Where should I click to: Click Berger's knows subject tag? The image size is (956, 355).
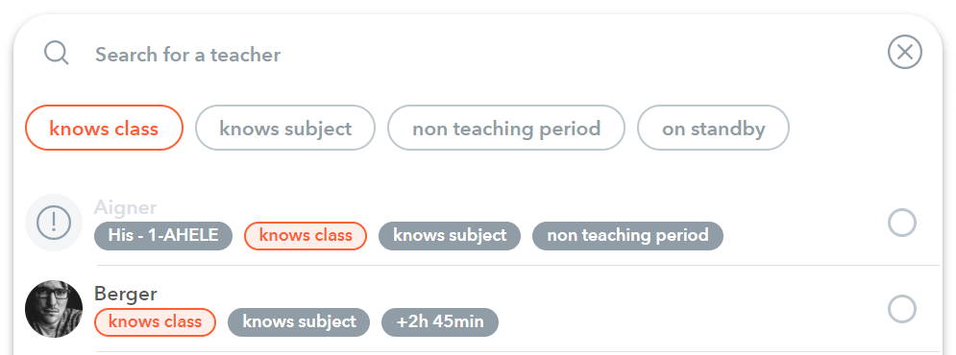coord(300,322)
